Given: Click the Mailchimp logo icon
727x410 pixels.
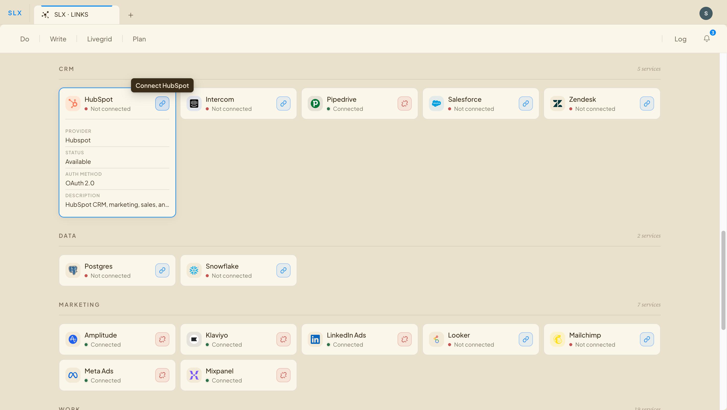Looking at the screenshot, I should (x=557, y=339).
